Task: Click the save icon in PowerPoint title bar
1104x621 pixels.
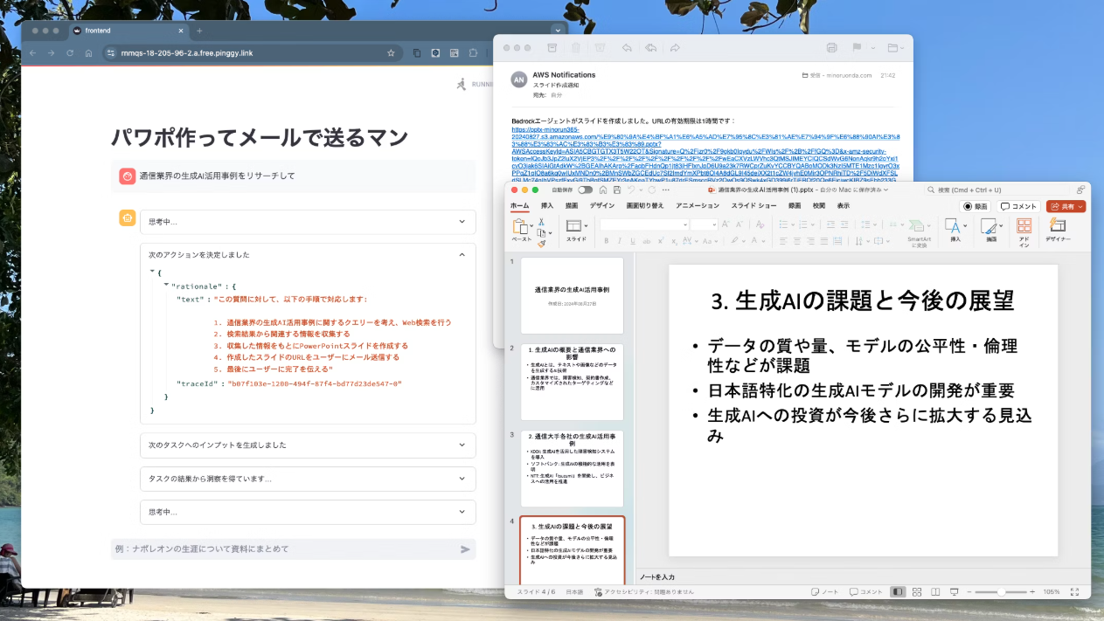Action: tap(617, 190)
